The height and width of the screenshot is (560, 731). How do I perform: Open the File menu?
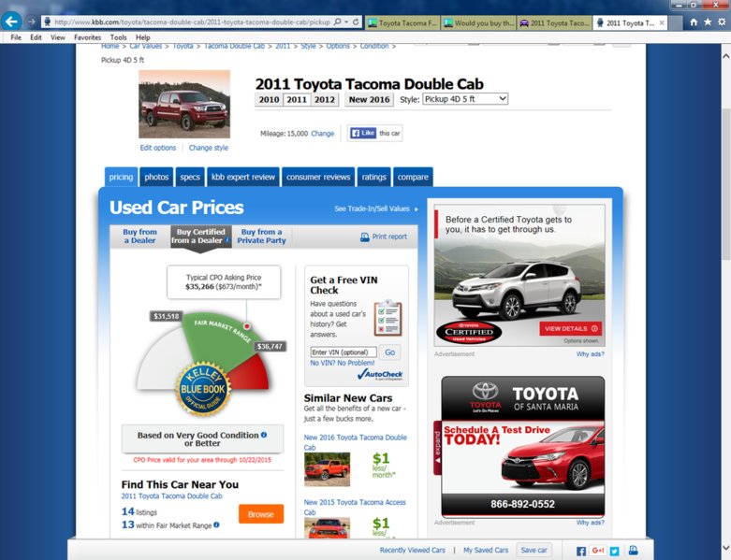click(16, 37)
